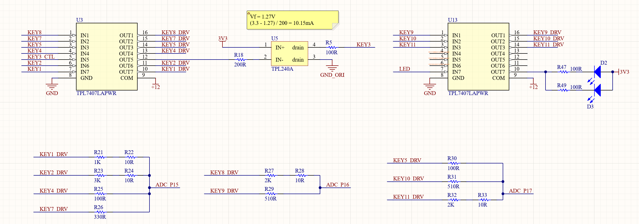639x224 pixels.
Task: Select the U3 TPL7407LAPWR component body
Action: [x=107, y=57]
